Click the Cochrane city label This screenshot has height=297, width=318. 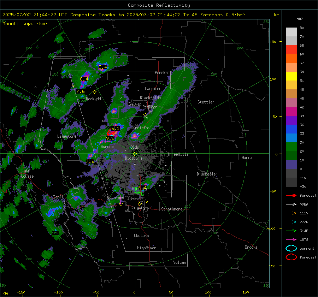pos(116,197)
